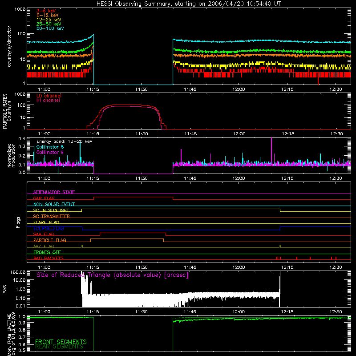Click the olive flag label above FRONTS OFF
The image size is (356, 356).
(x=44, y=246)
